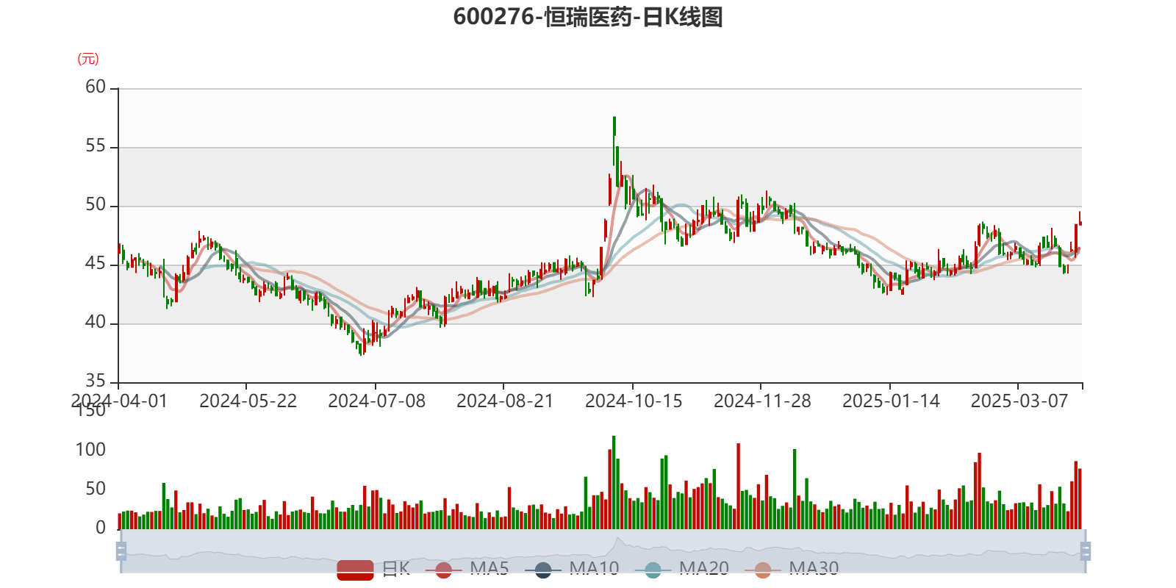The height and width of the screenshot is (588, 1176).
Task: Select the 2024-07-08 date label on the axis
Action: 376,401
